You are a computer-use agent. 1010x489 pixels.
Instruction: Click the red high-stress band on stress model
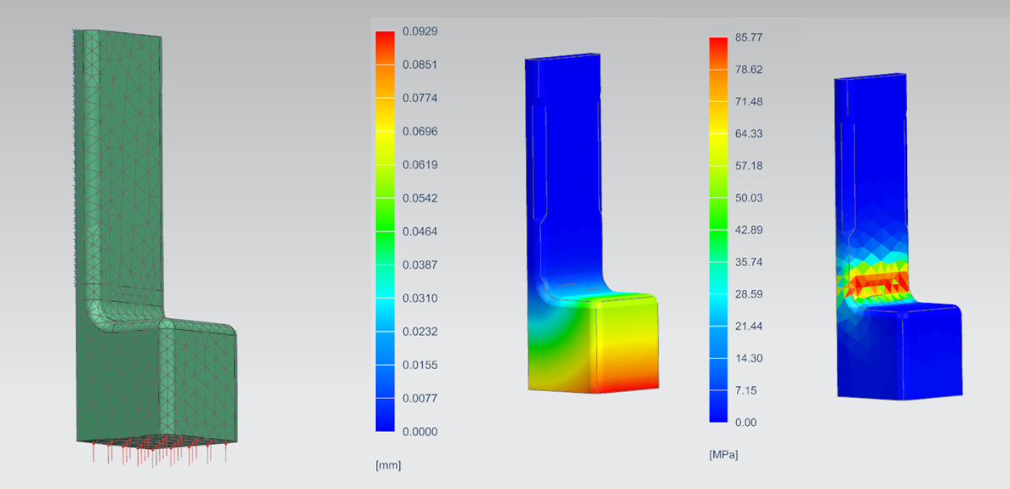pos(876,281)
